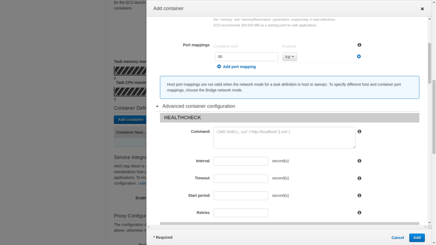Show info for Interval field
This screenshot has height=245, width=436.
point(359,161)
